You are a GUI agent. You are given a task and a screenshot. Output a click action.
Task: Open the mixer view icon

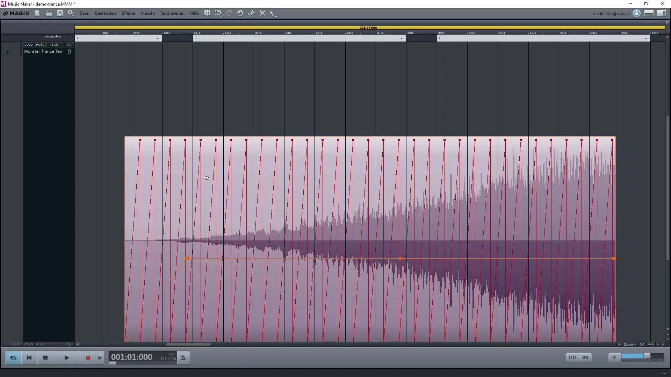tap(572, 357)
